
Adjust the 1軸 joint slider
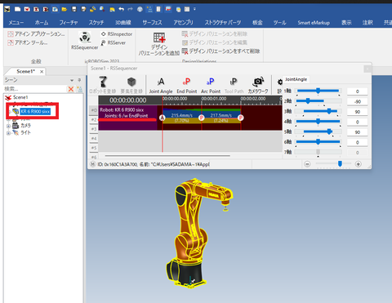tap(318, 91)
